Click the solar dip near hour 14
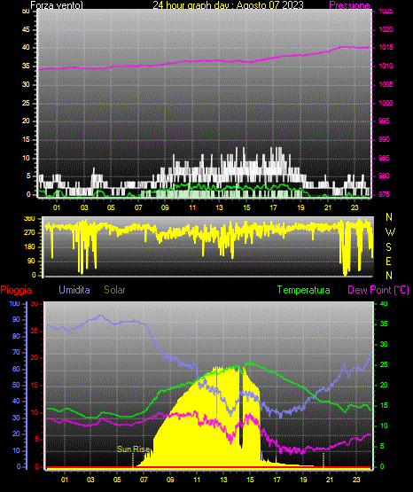The height and width of the screenshot is (492, 413). coord(241,408)
